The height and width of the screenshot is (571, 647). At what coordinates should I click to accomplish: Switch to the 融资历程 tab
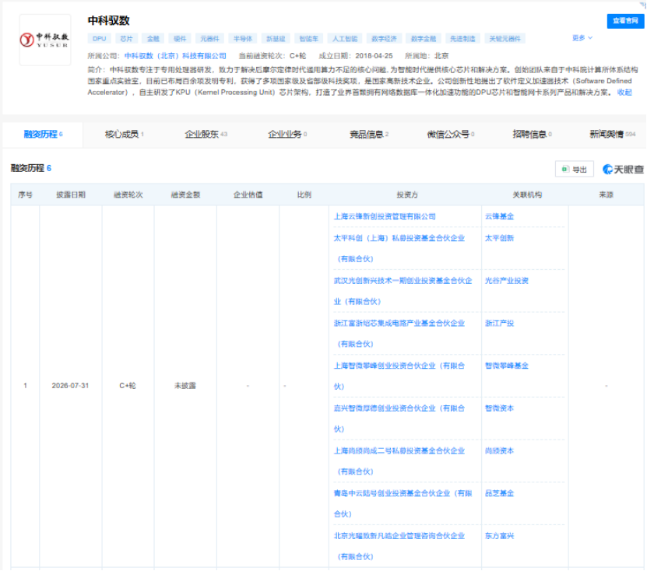pyautogui.click(x=43, y=135)
